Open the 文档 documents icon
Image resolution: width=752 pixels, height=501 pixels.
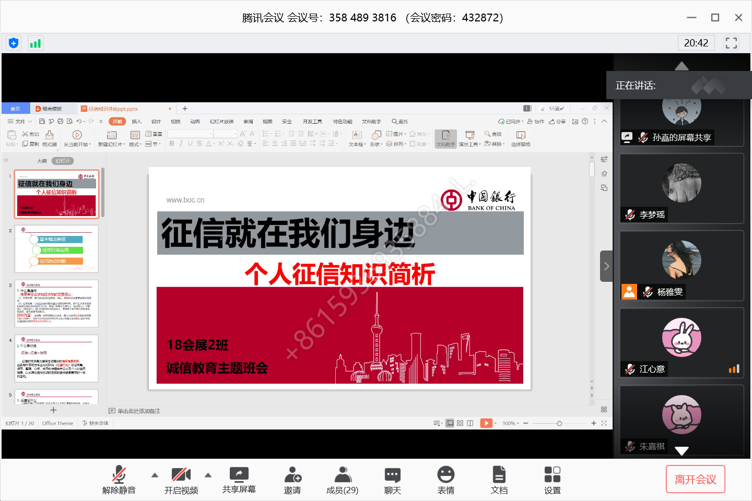pyautogui.click(x=499, y=480)
